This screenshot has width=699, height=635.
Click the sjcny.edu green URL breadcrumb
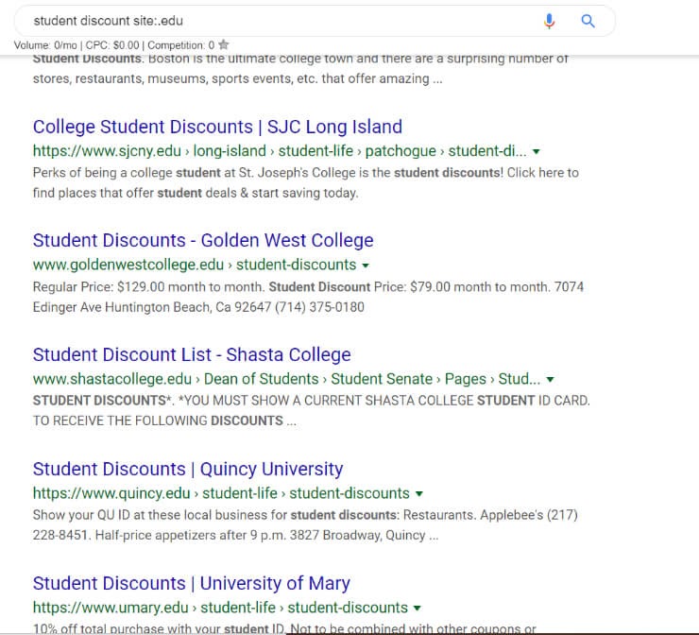point(280,151)
